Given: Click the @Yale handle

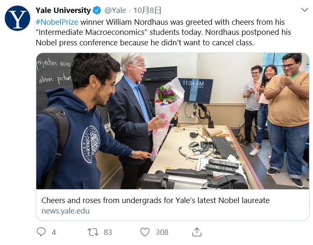Looking at the screenshot, I should coord(115,10).
